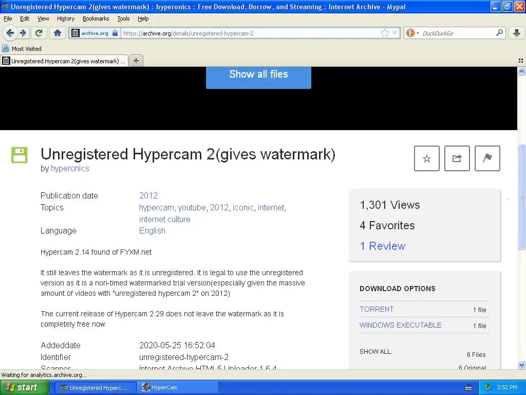
Task: Open the DuckDuckGo search engine selector
Action: (x=412, y=33)
